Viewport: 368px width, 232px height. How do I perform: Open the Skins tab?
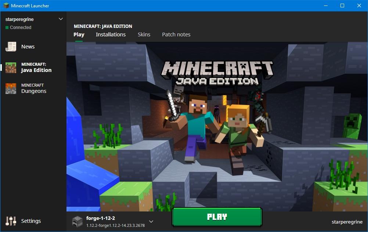[144, 35]
